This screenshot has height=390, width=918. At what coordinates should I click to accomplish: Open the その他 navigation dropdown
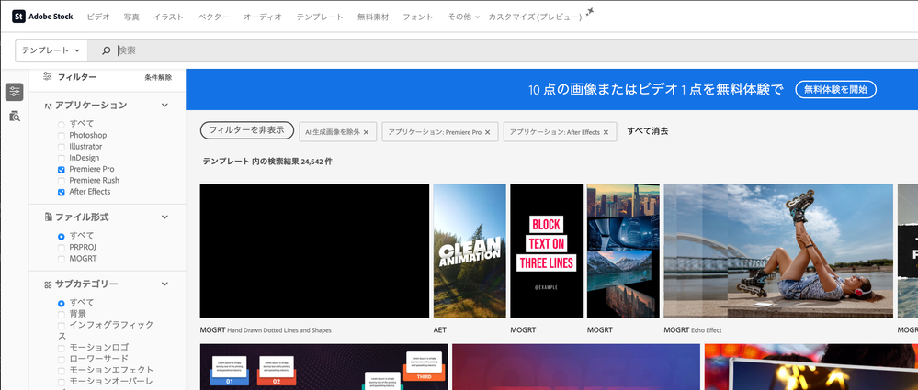pyautogui.click(x=463, y=17)
